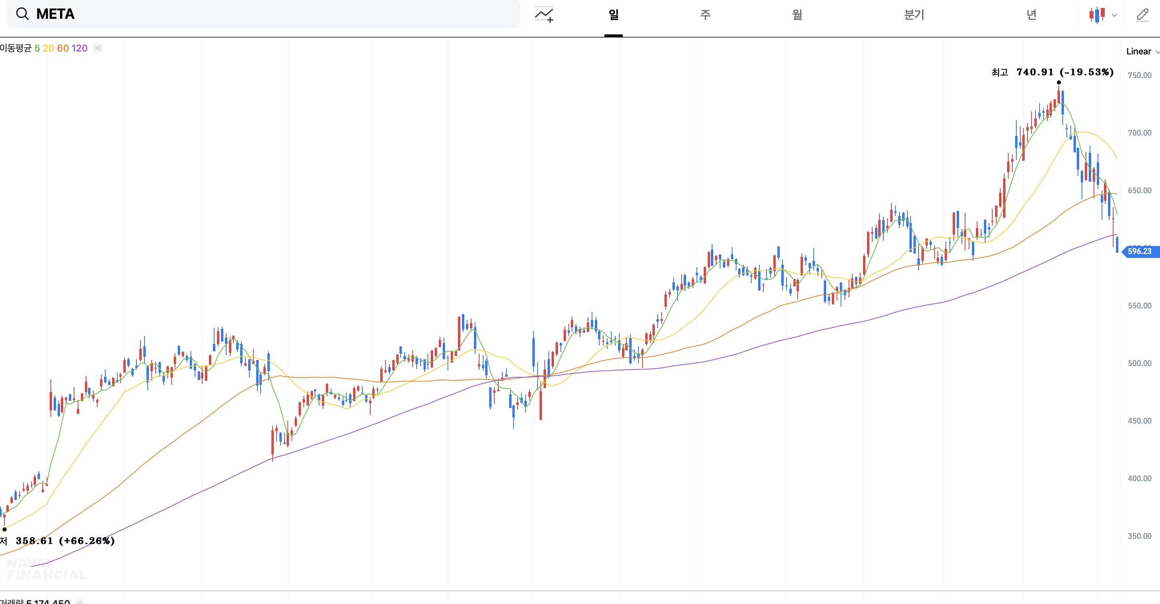Image resolution: width=1160 pixels, height=604 pixels.
Task: Click the current price tag 596.23
Action: pyautogui.click(x=1140, y=251)
